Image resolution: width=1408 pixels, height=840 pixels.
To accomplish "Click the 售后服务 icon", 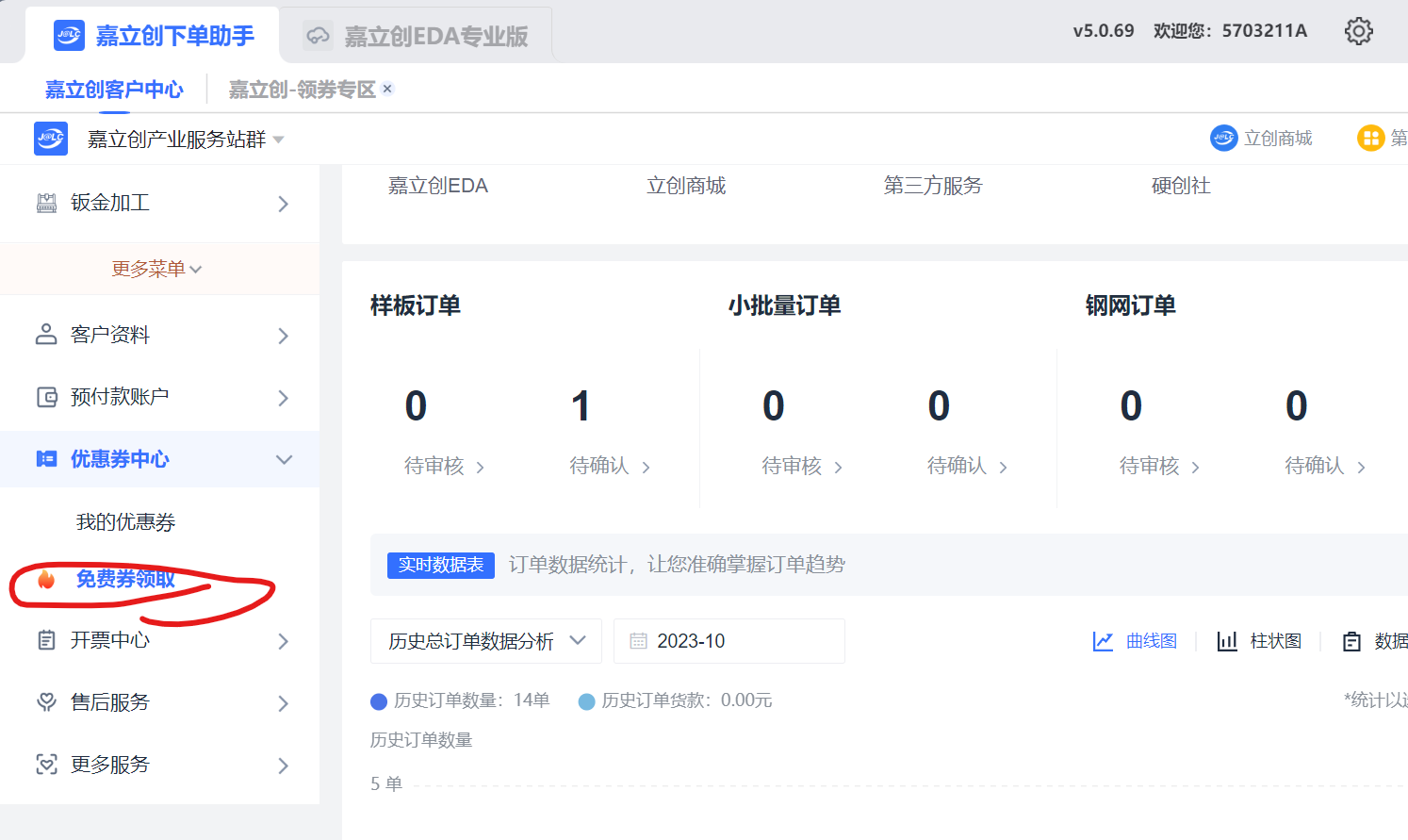I will pos(46,702).
